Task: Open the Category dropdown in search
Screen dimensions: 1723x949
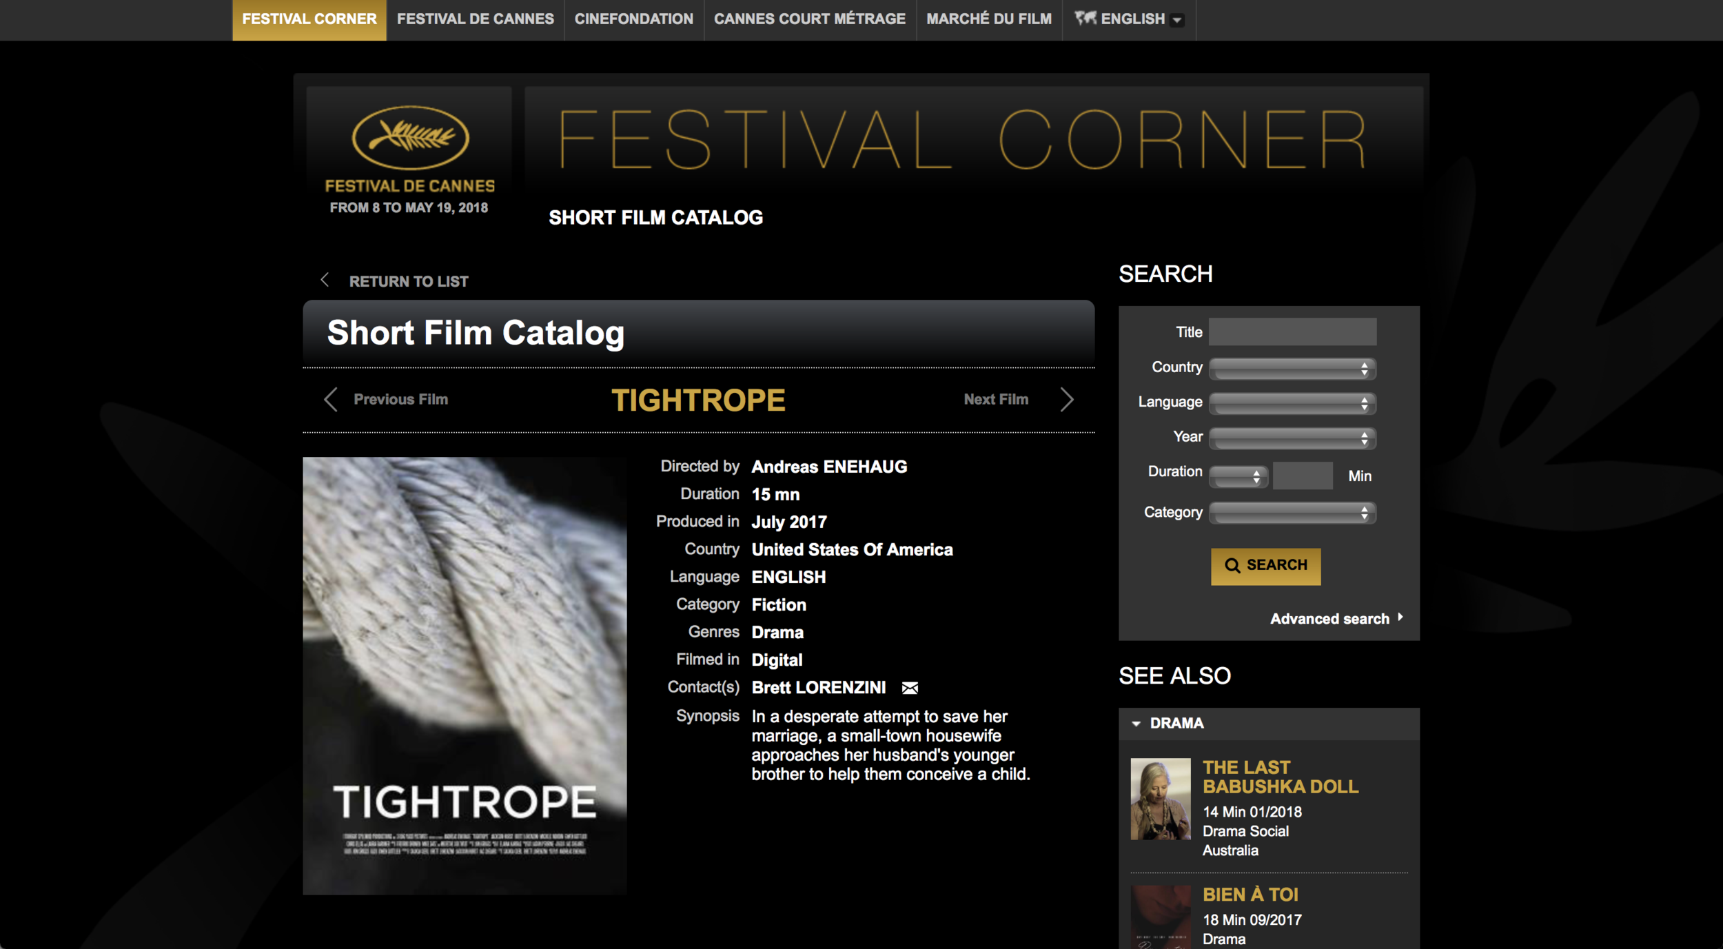Action: click(x=1292, y=513)
